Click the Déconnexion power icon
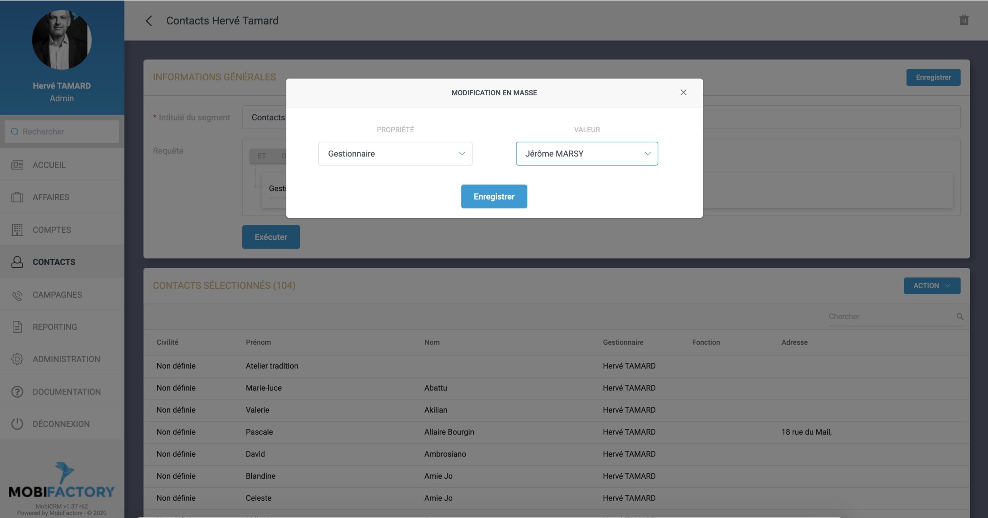Screen dimensions: 988x518 pyautogui.click(x=17, y=424)
